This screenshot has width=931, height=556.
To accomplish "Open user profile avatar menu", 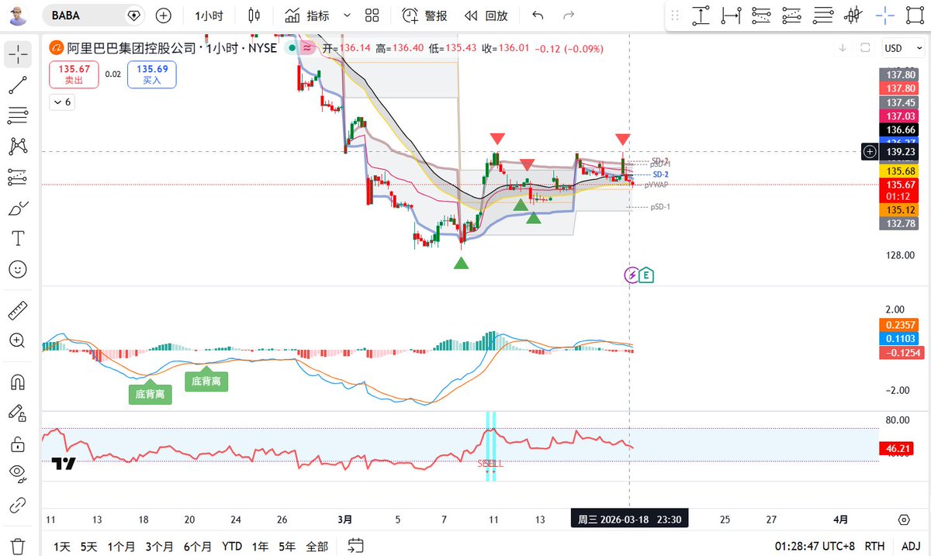I will pyautogui.click(x=19, y=16).
